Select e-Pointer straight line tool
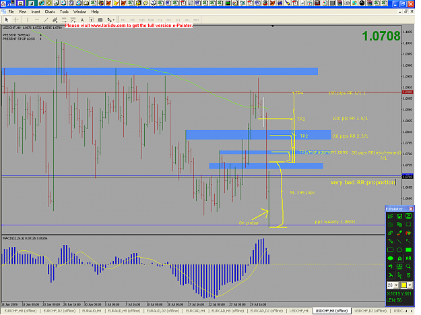Image resolution: width=421 pixels, height=315 pixels. click(x=399, y=241)
